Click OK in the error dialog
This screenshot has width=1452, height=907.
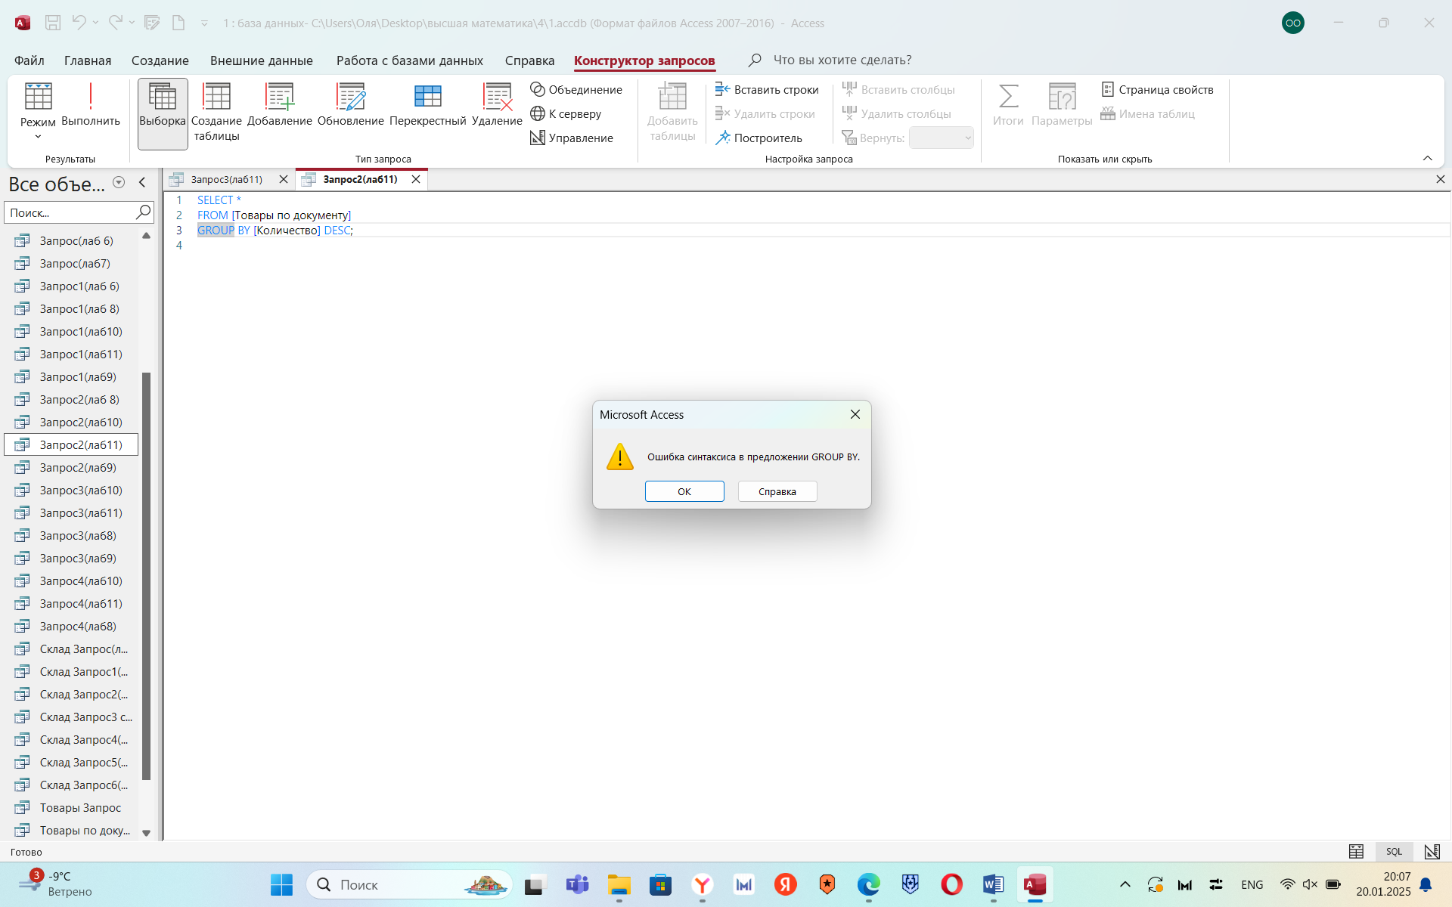(684, 491)
